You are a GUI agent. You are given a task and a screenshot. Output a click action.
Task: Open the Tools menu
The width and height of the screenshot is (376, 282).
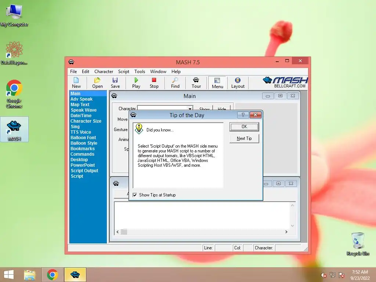coord(140,72)
